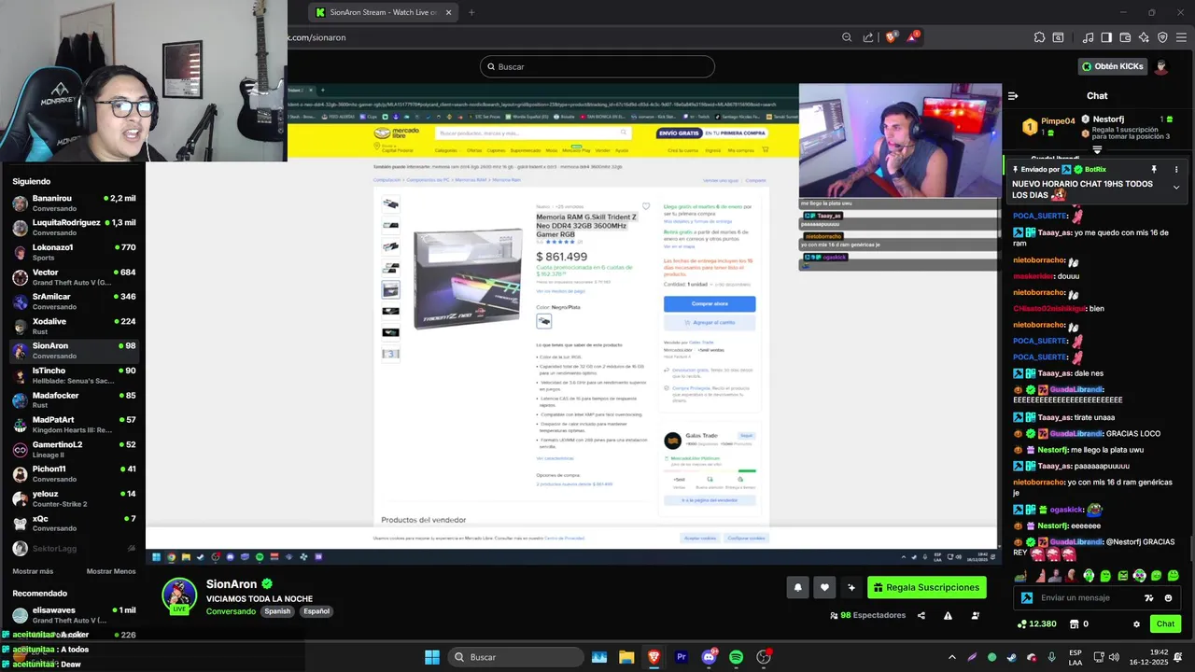Image resolution: width=1195 pixels, height=672 pixels.
Task: Open Xodalive channel in sidebar
Action: point(74,326)
